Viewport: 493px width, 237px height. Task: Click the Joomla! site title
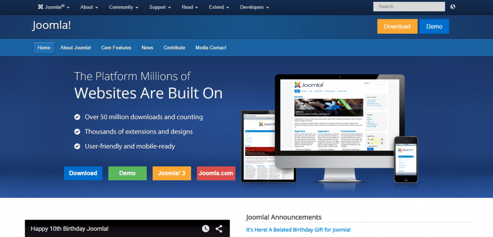click(x=52, y=25)
